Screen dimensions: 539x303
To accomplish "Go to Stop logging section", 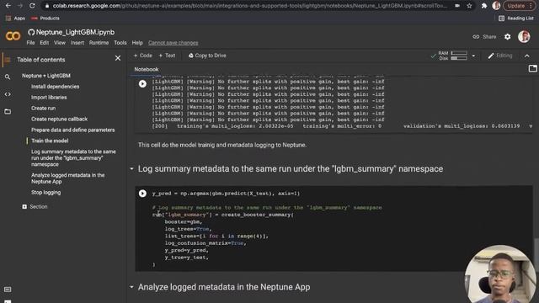I will pos(45,193).
